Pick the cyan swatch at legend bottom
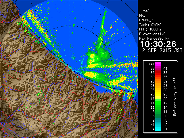 coord(158,129)
